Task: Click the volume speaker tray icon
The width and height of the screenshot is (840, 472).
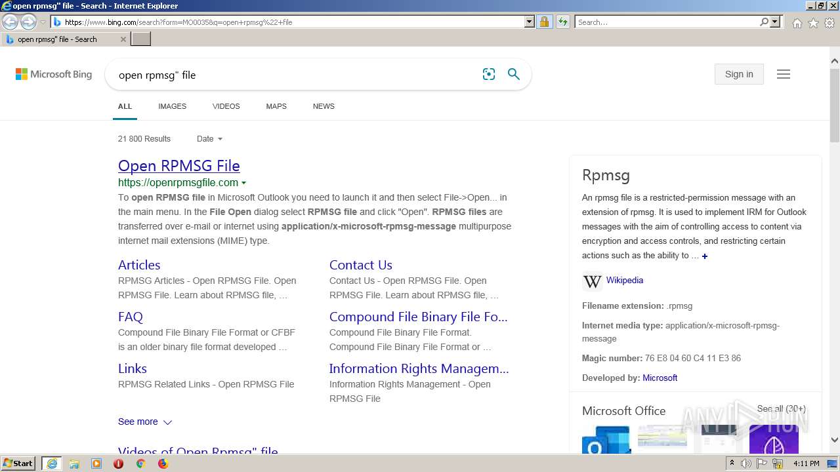Action: pos(746,463)
